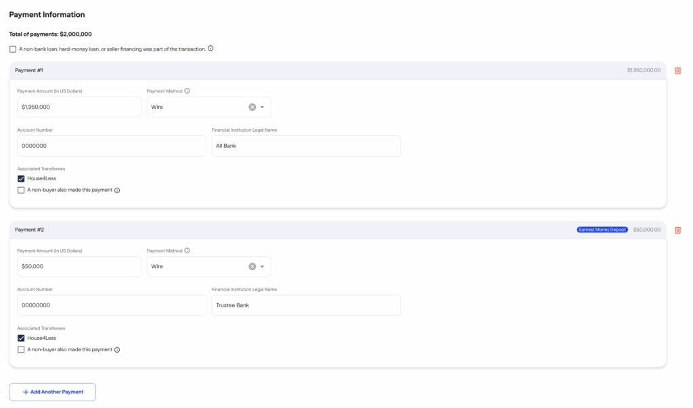Click the All Bank institution name field

pos(306,146)
